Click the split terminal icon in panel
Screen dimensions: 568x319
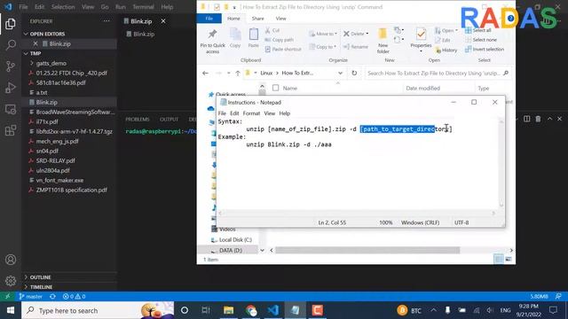click(526, 119)
